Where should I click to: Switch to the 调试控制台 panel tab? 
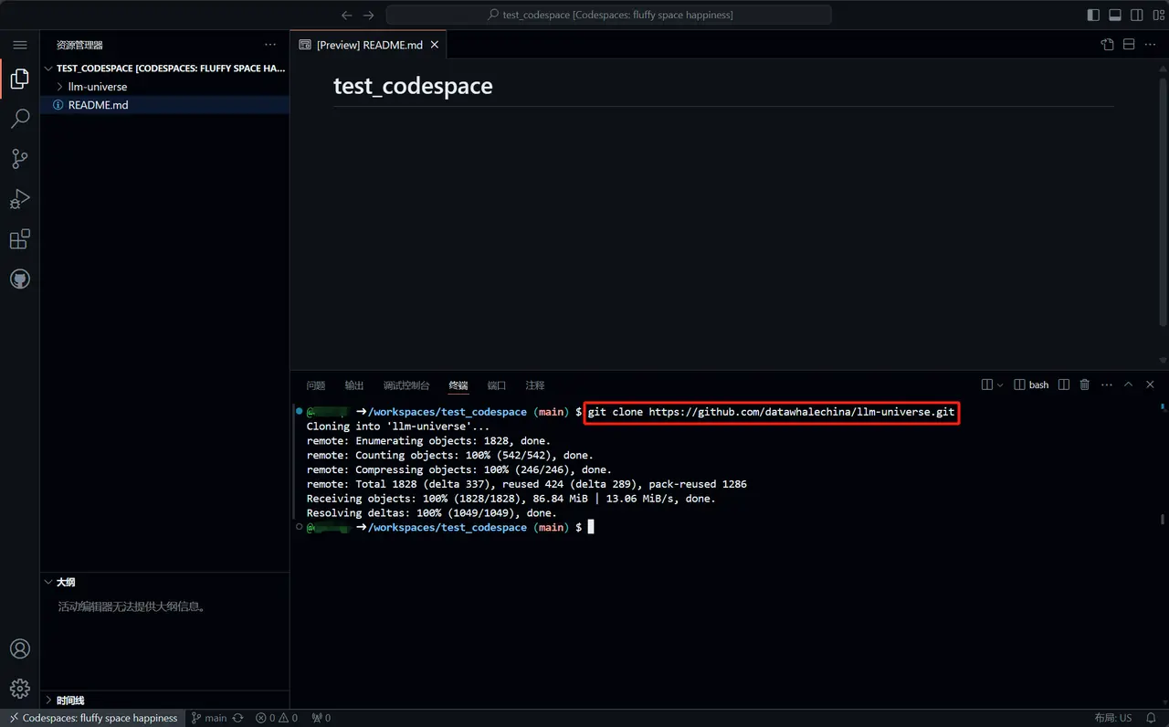406,385
